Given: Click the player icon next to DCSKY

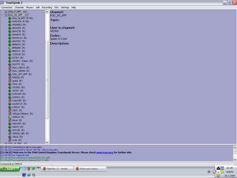Looking at the screenshot, I should tap(10, 58).
